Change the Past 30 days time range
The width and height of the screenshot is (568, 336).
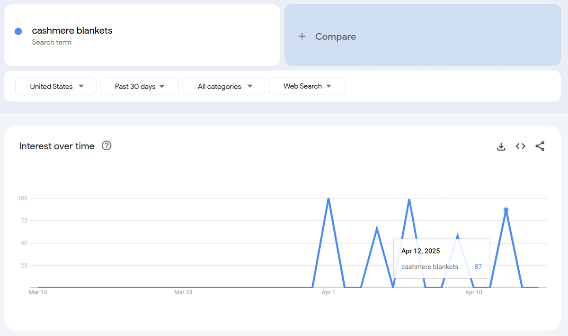coord(139,86)
